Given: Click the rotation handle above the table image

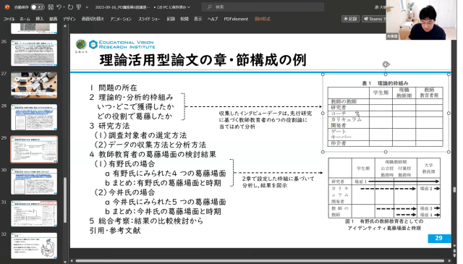Looking at the screenshot, I should click(x=386, y=64).
